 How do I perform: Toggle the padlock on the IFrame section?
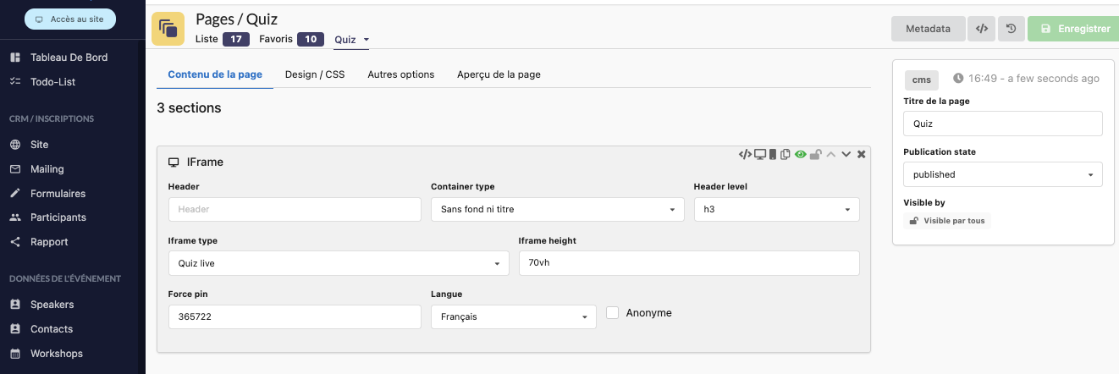pos(815,154)
